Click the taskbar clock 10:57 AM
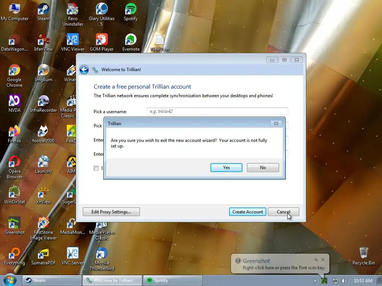Image resolution: width=382 pixels, height=286 pixels. [363, 281]
